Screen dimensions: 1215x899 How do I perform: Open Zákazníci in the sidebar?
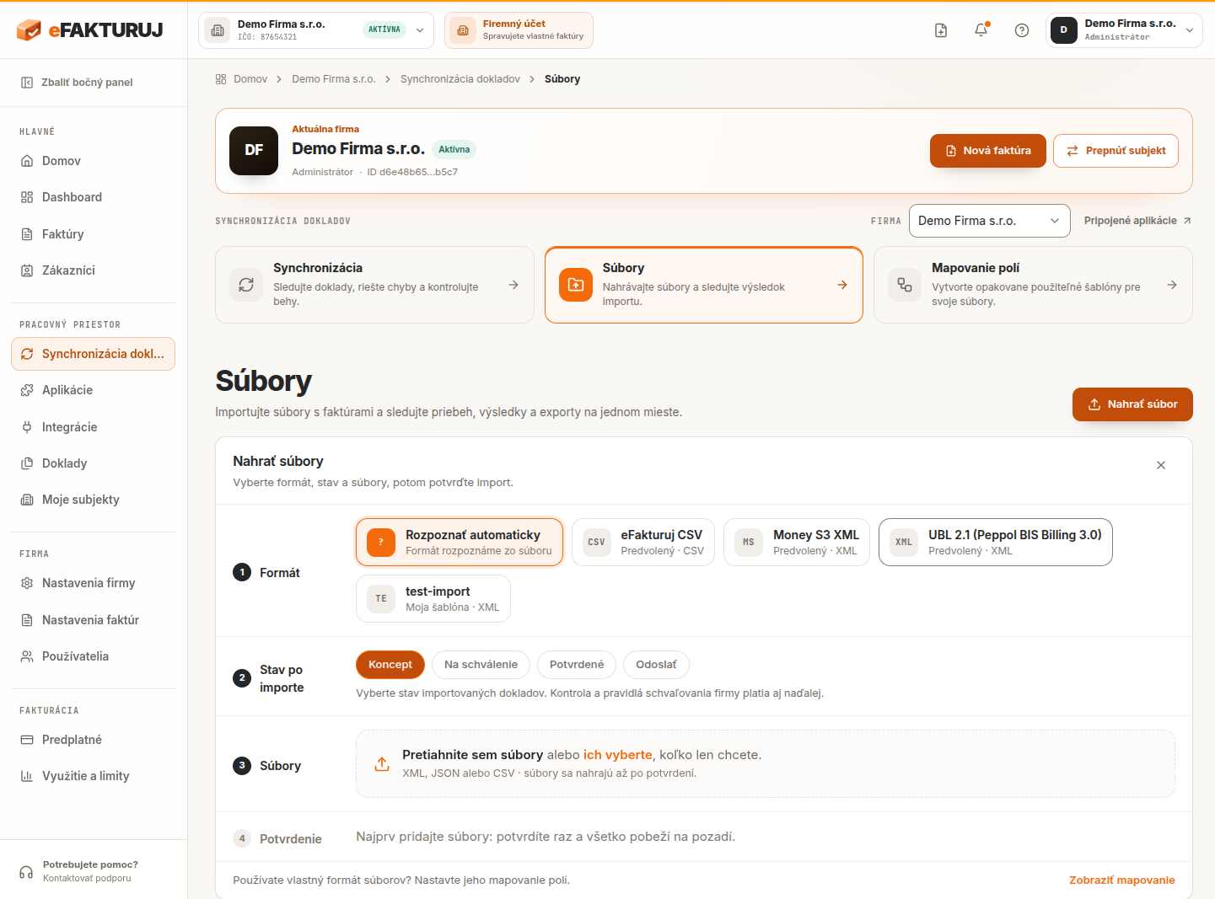(x=93, y=270)
